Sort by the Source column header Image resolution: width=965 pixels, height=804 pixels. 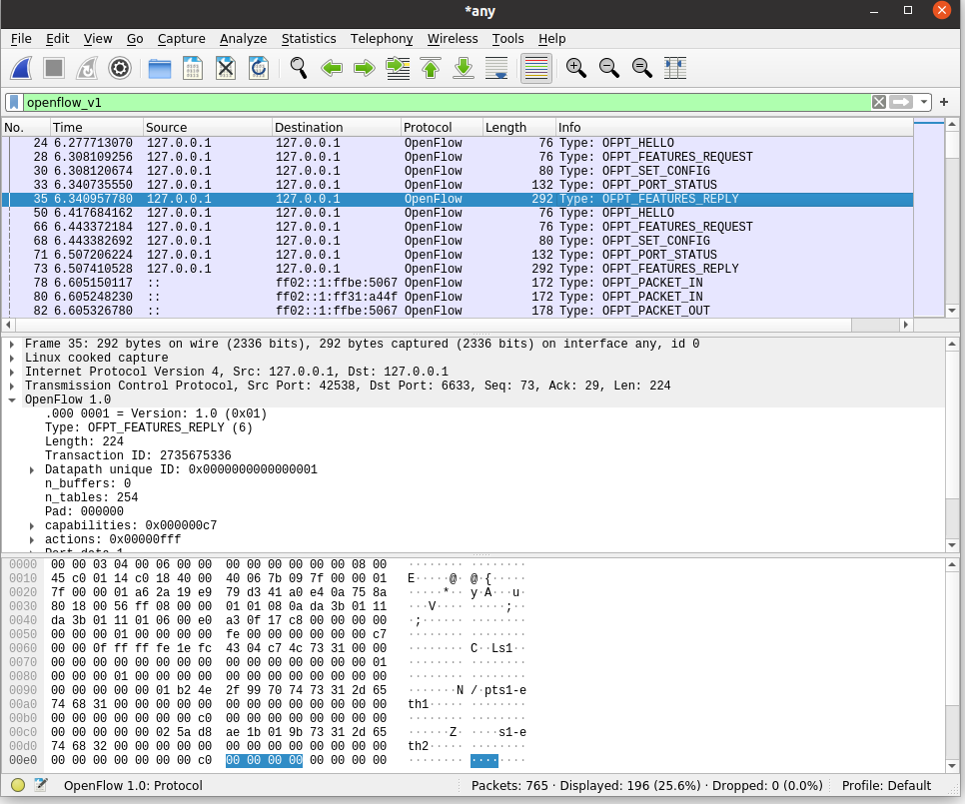click(208, 127)
